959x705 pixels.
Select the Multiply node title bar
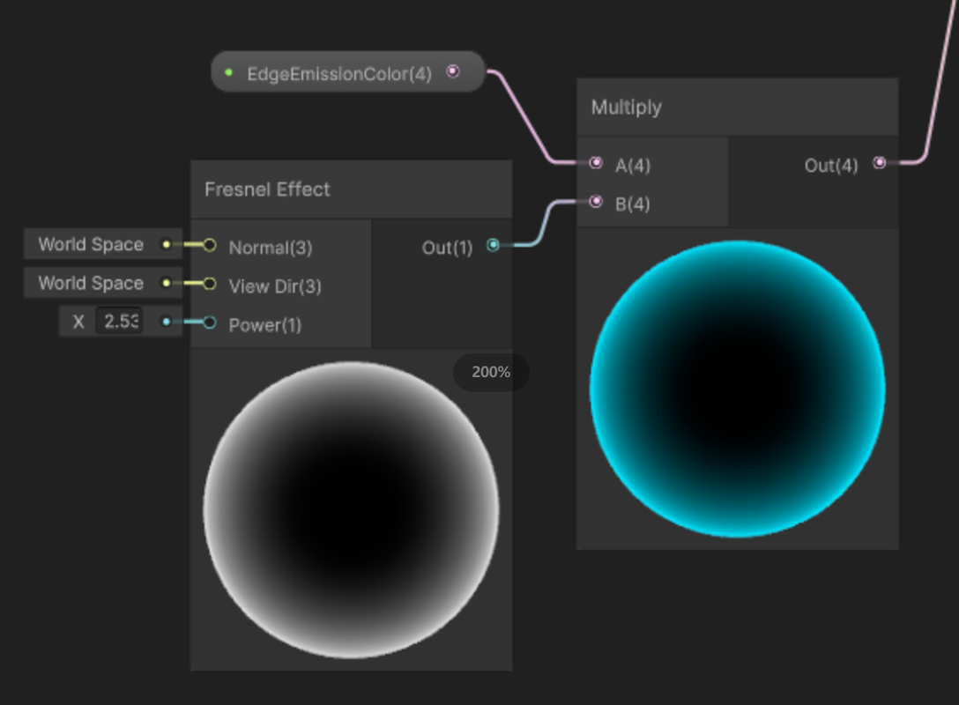click(738, 107)
